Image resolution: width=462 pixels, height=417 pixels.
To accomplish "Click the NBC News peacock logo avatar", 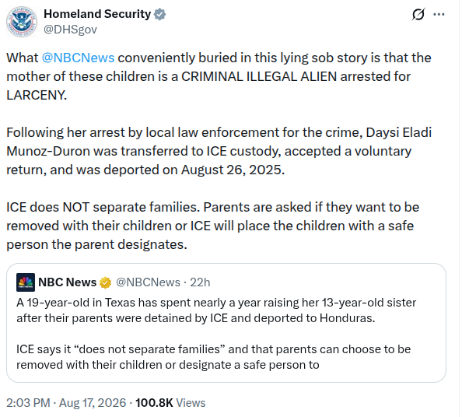I will click(x=26, y=282).
